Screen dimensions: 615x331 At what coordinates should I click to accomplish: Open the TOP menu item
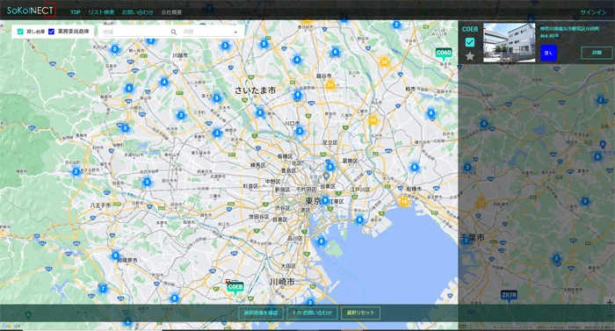coord(76,12)
